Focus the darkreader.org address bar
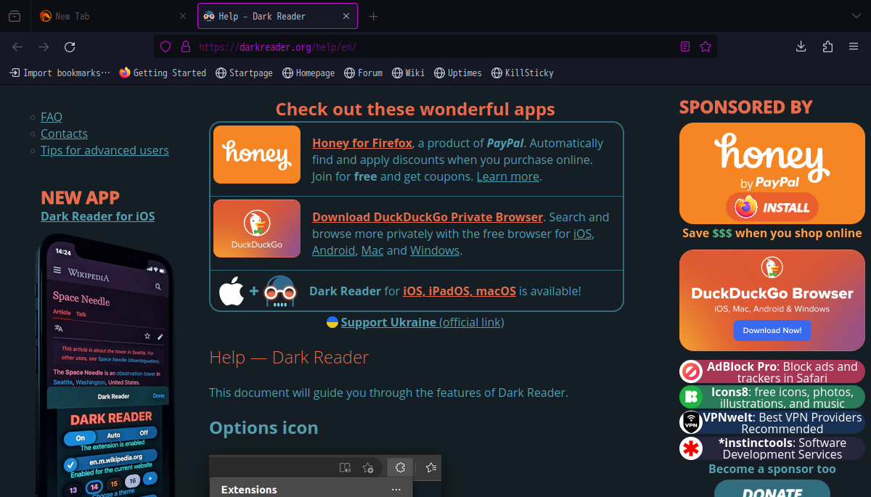871x497 pixels. pos(435,46)
